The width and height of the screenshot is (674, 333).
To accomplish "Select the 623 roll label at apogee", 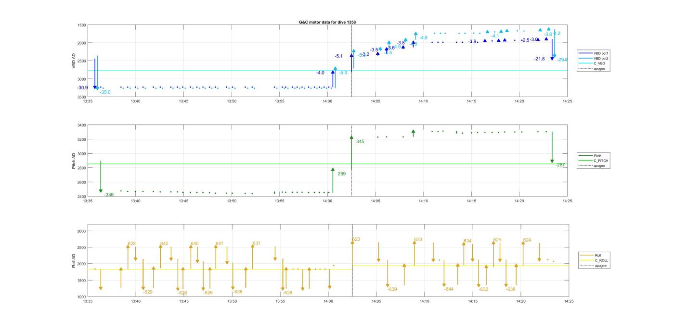I will coord(356,239).
